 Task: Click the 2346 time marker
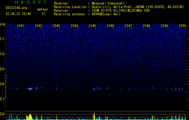coord(110,26)
